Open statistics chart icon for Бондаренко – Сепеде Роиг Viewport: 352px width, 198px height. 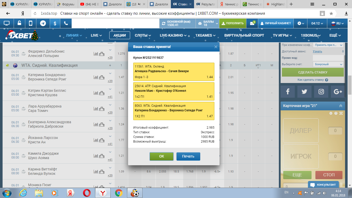pyautogui.click(x=96, y=77)
